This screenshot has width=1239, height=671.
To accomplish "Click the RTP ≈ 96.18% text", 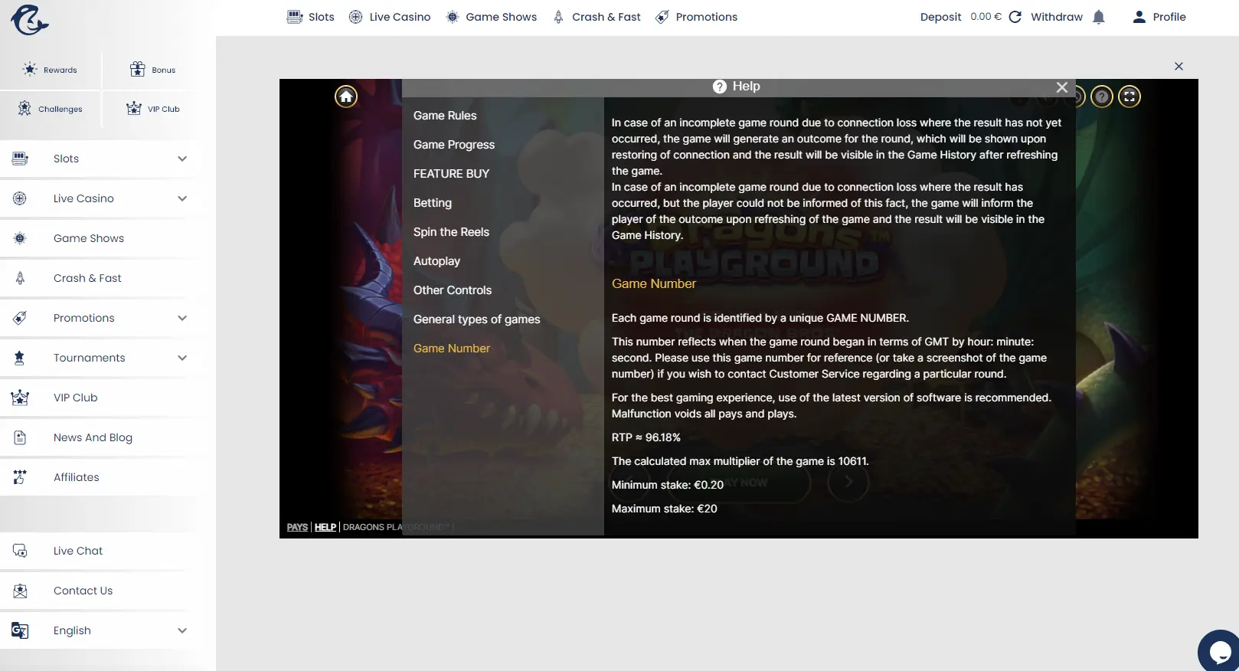I will click(646, 437).
